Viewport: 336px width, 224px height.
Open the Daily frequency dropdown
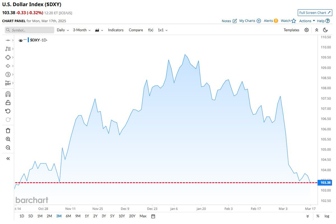[63, 30]
